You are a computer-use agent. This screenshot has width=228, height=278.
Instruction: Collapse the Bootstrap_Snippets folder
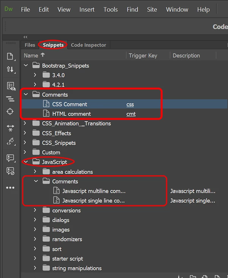[26, 65]
